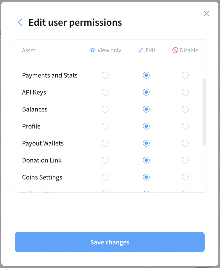Close the permissions dialog with the X

(206, 14)
